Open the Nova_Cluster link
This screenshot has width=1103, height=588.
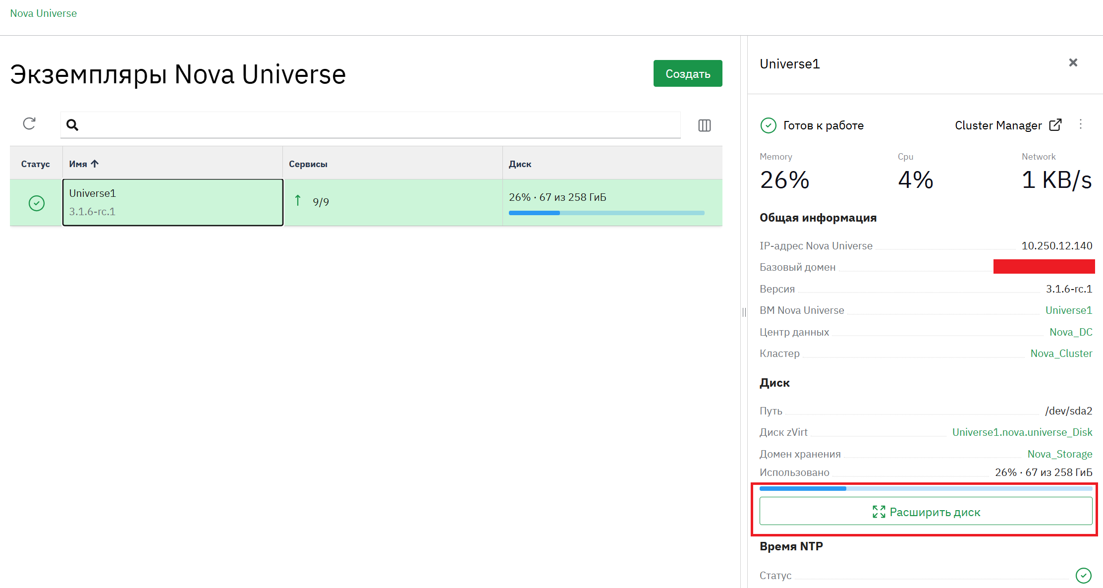[x=1061, y=353]
